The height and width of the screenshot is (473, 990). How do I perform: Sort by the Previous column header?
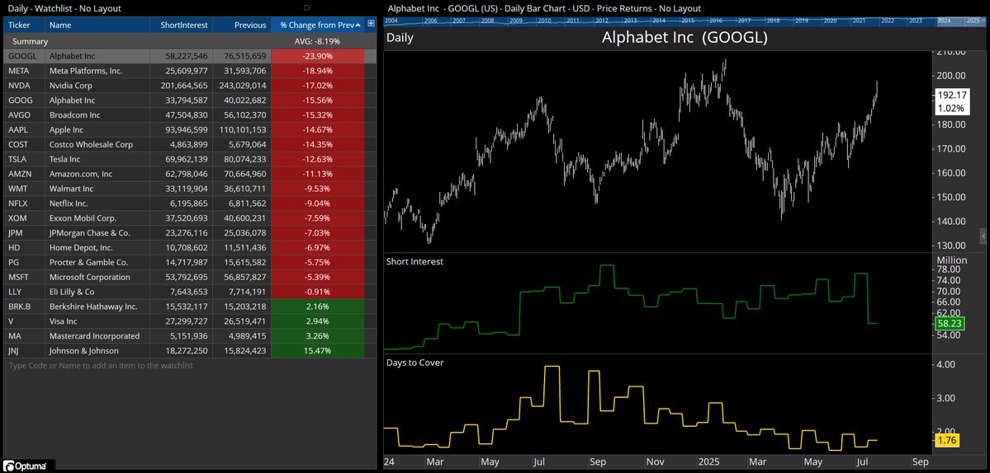point(242,26)
